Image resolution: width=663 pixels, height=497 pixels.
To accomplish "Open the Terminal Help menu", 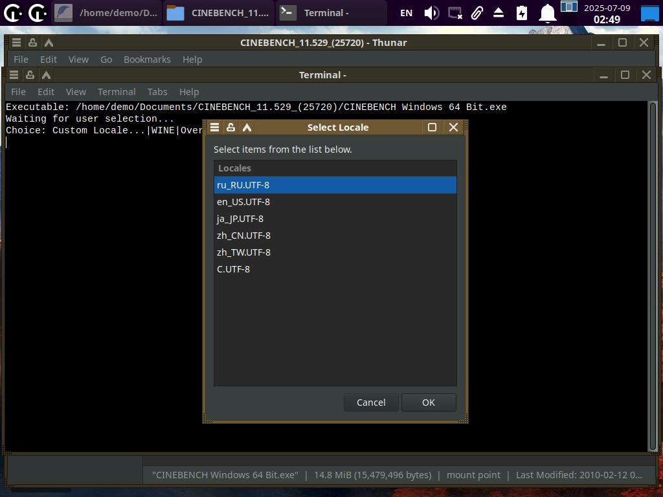I will click(189, 92).
